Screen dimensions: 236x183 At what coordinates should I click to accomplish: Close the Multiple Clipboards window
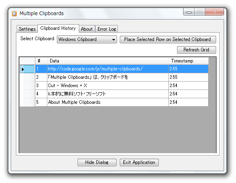[x=215, y=12]
